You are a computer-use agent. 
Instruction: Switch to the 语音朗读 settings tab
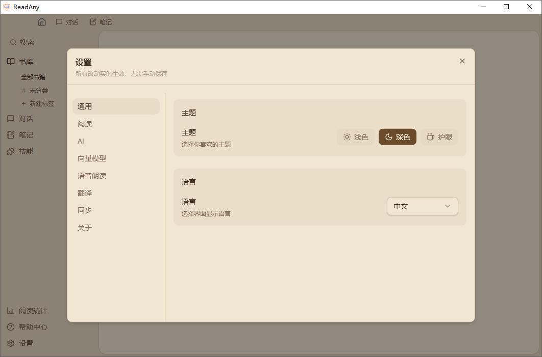[91, 175]
